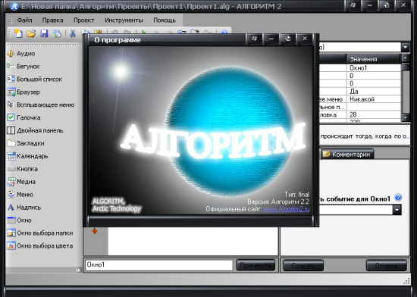Click the blue help icon near событие для Окно1
Image resolution: width=417 pixels, height=297 pixels.
398,198
